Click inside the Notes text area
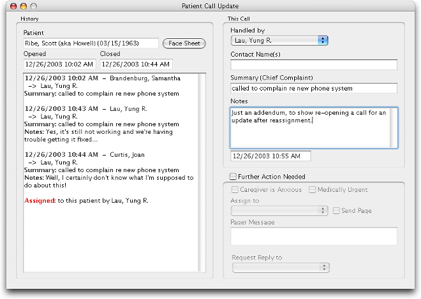 313,128
